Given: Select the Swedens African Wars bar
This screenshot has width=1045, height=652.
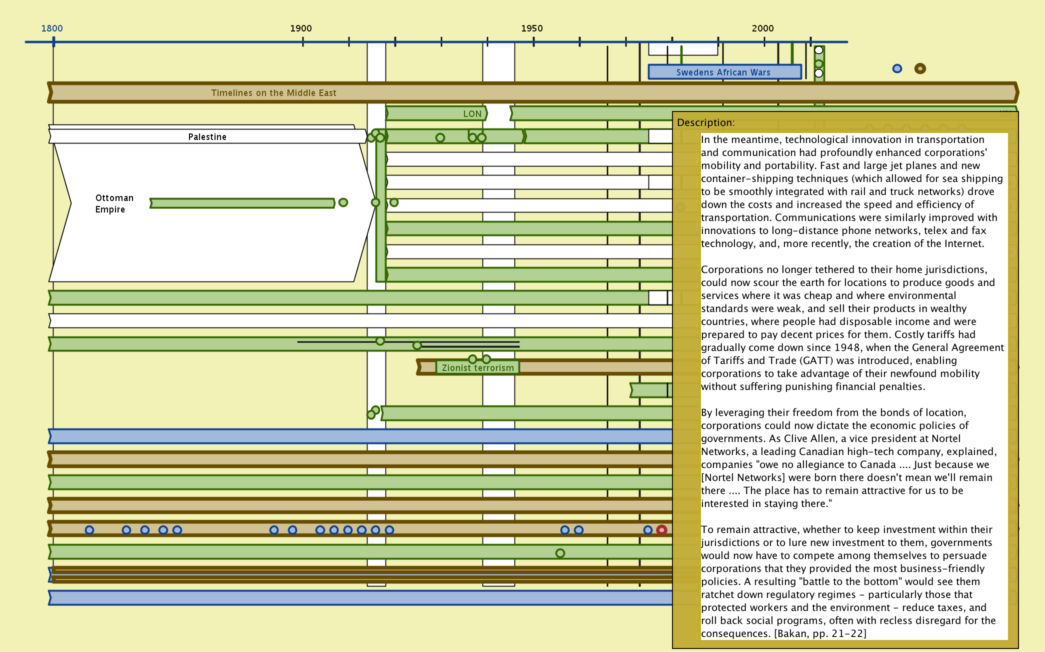Looking at the screenshot, I should pyautogui.click(x=724, y=72).
